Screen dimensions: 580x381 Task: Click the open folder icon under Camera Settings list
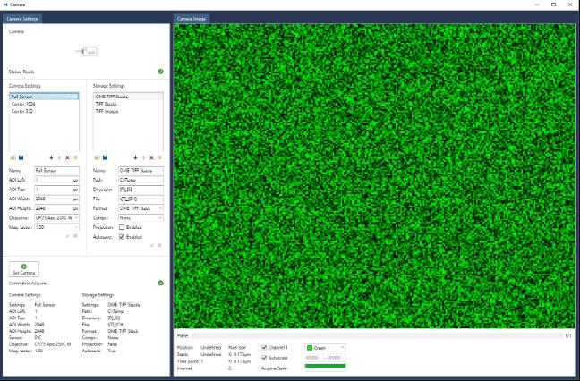coord(13,157)
